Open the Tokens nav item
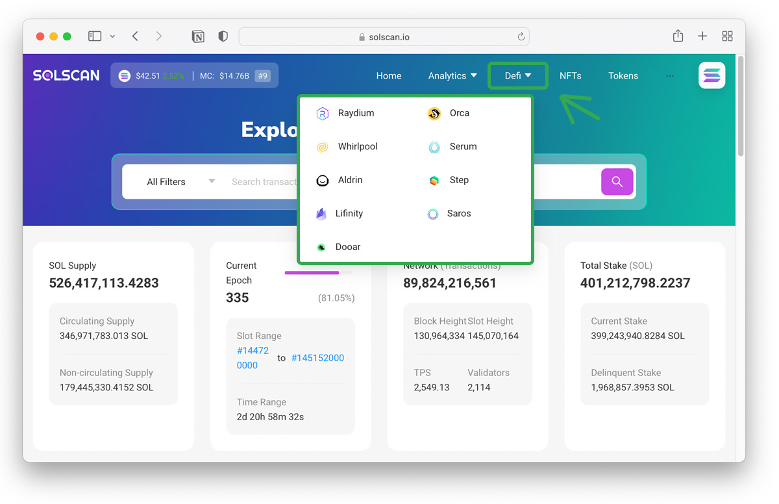The height and width of the screenshot is (504, 779). click(x=623, y=76)
